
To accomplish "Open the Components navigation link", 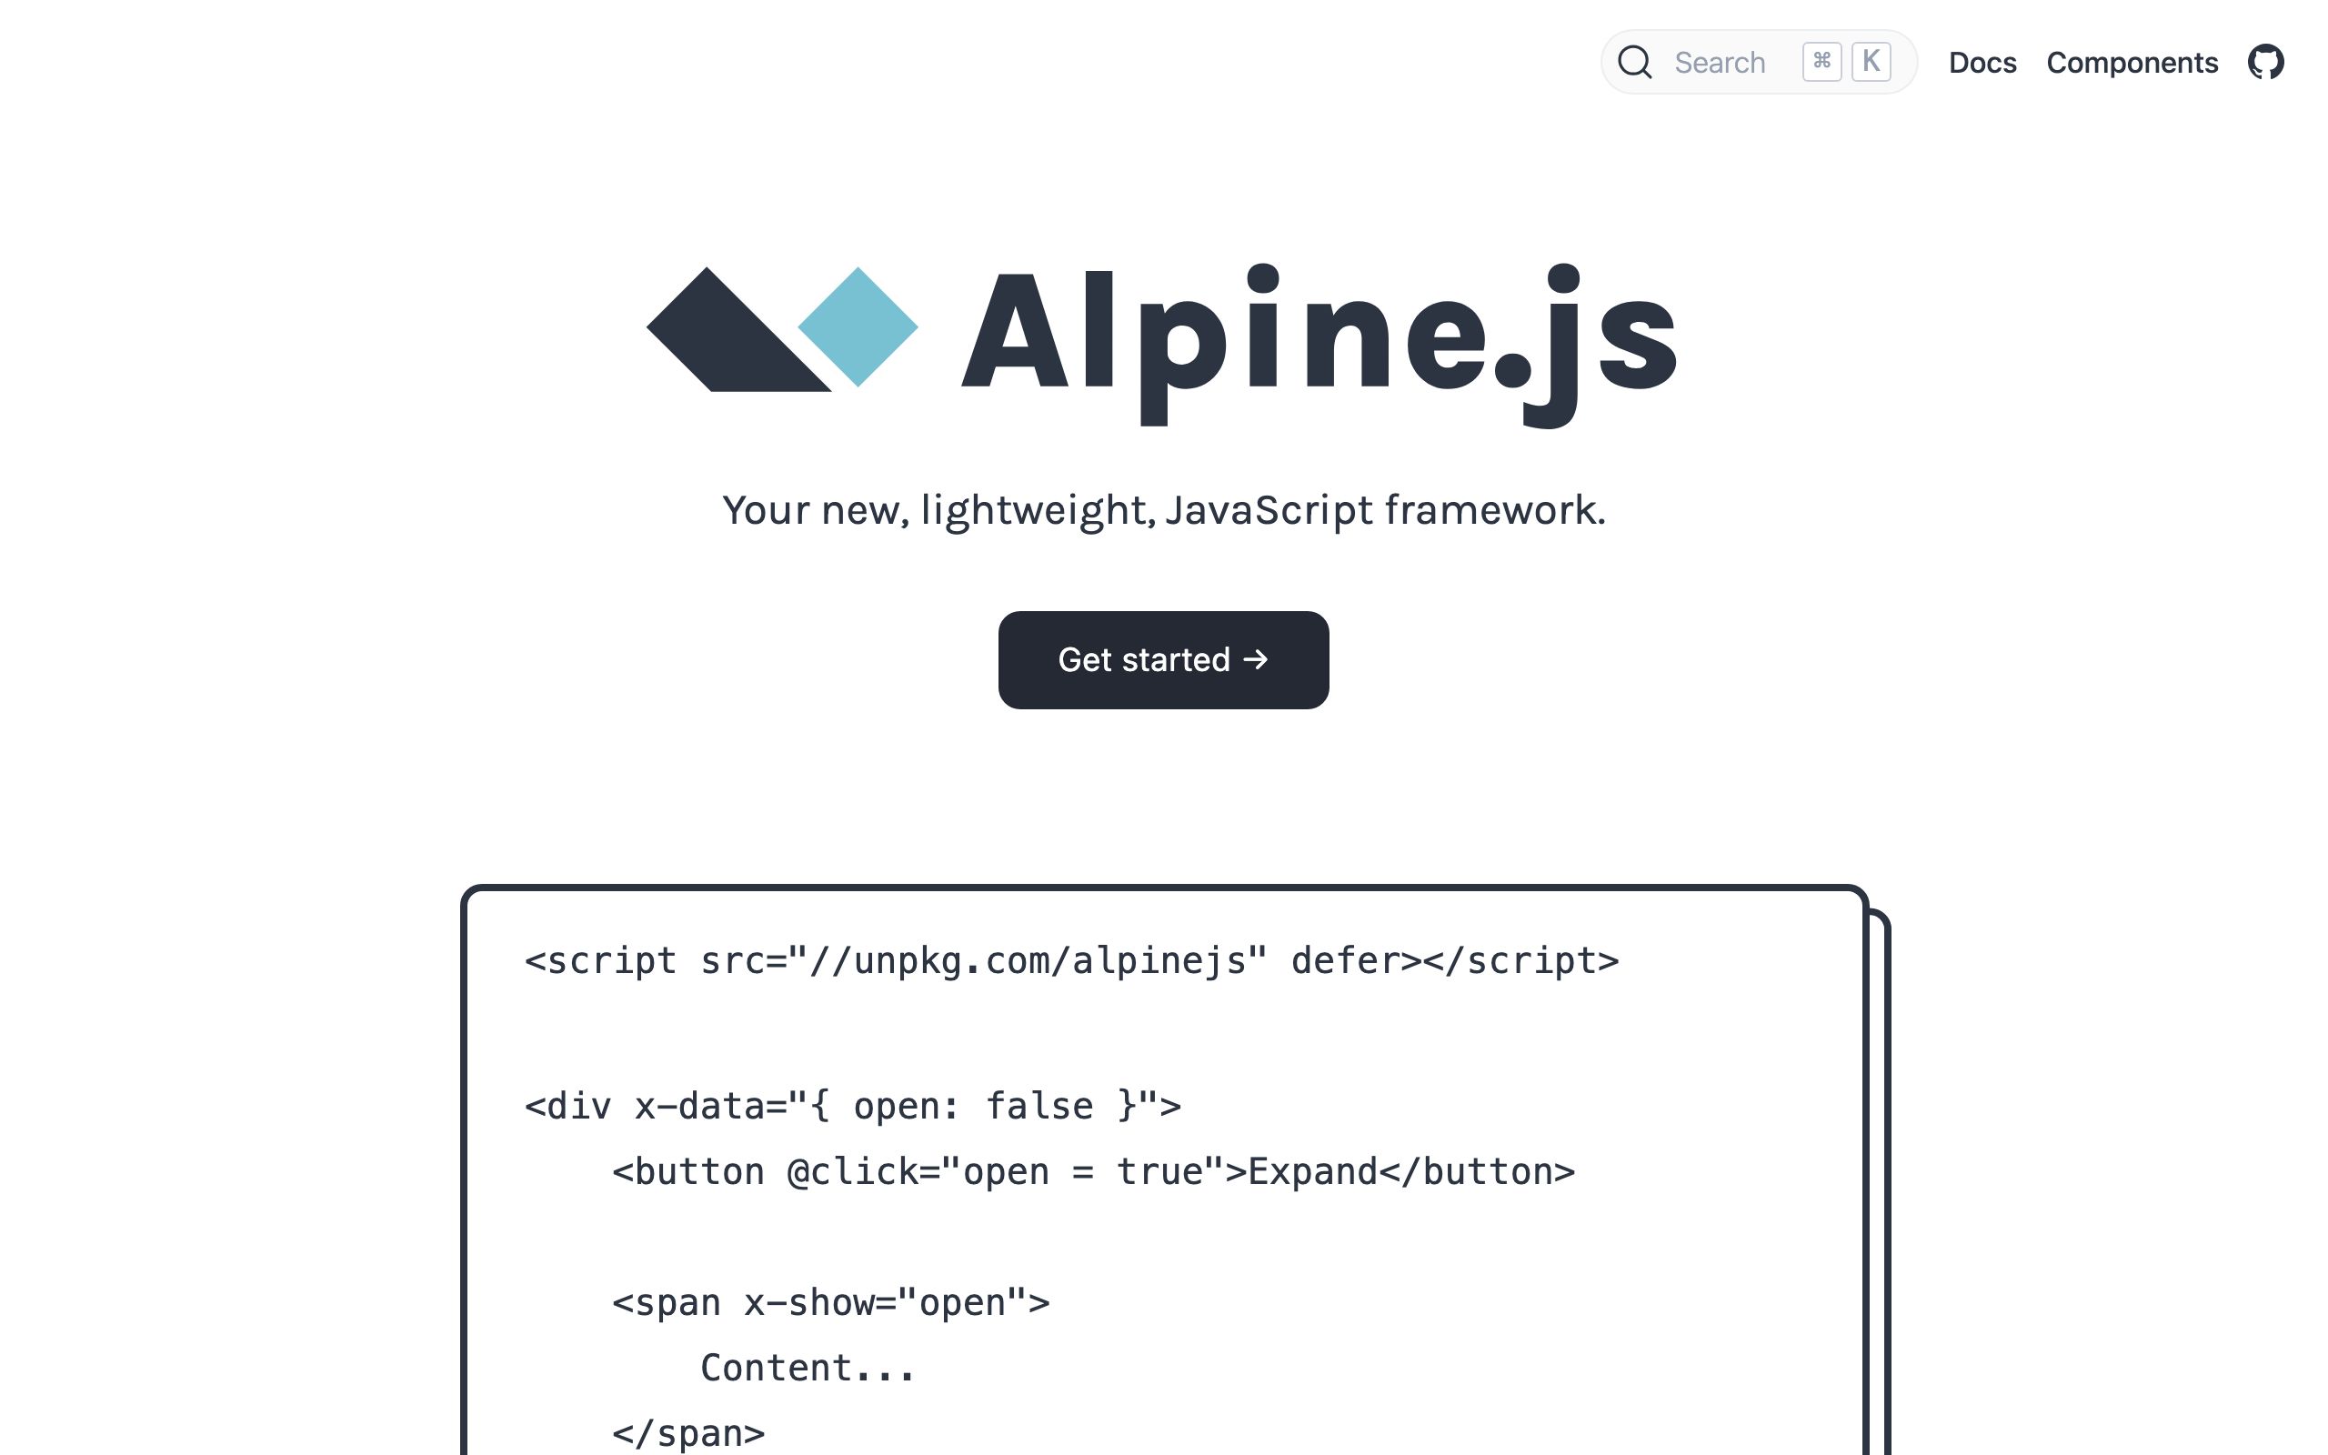I will point(2132,63).
